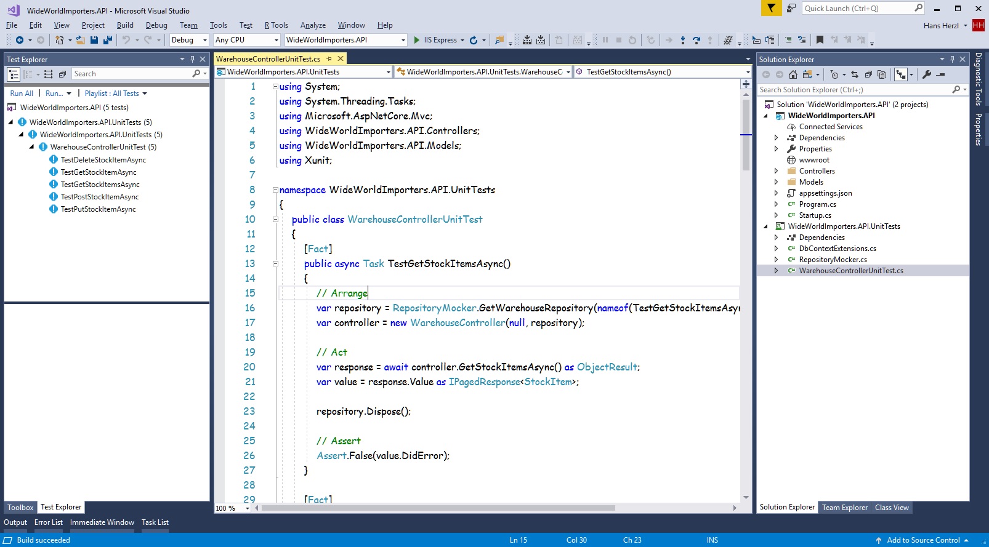The height and width of the screenshot is (547, 989).
Task: Click the Step Into debug icon
Action: click(x=682, y=40)
